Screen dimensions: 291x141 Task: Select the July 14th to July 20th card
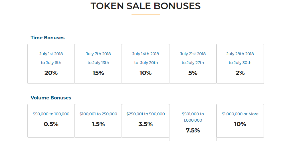click(x=145, y=64)
